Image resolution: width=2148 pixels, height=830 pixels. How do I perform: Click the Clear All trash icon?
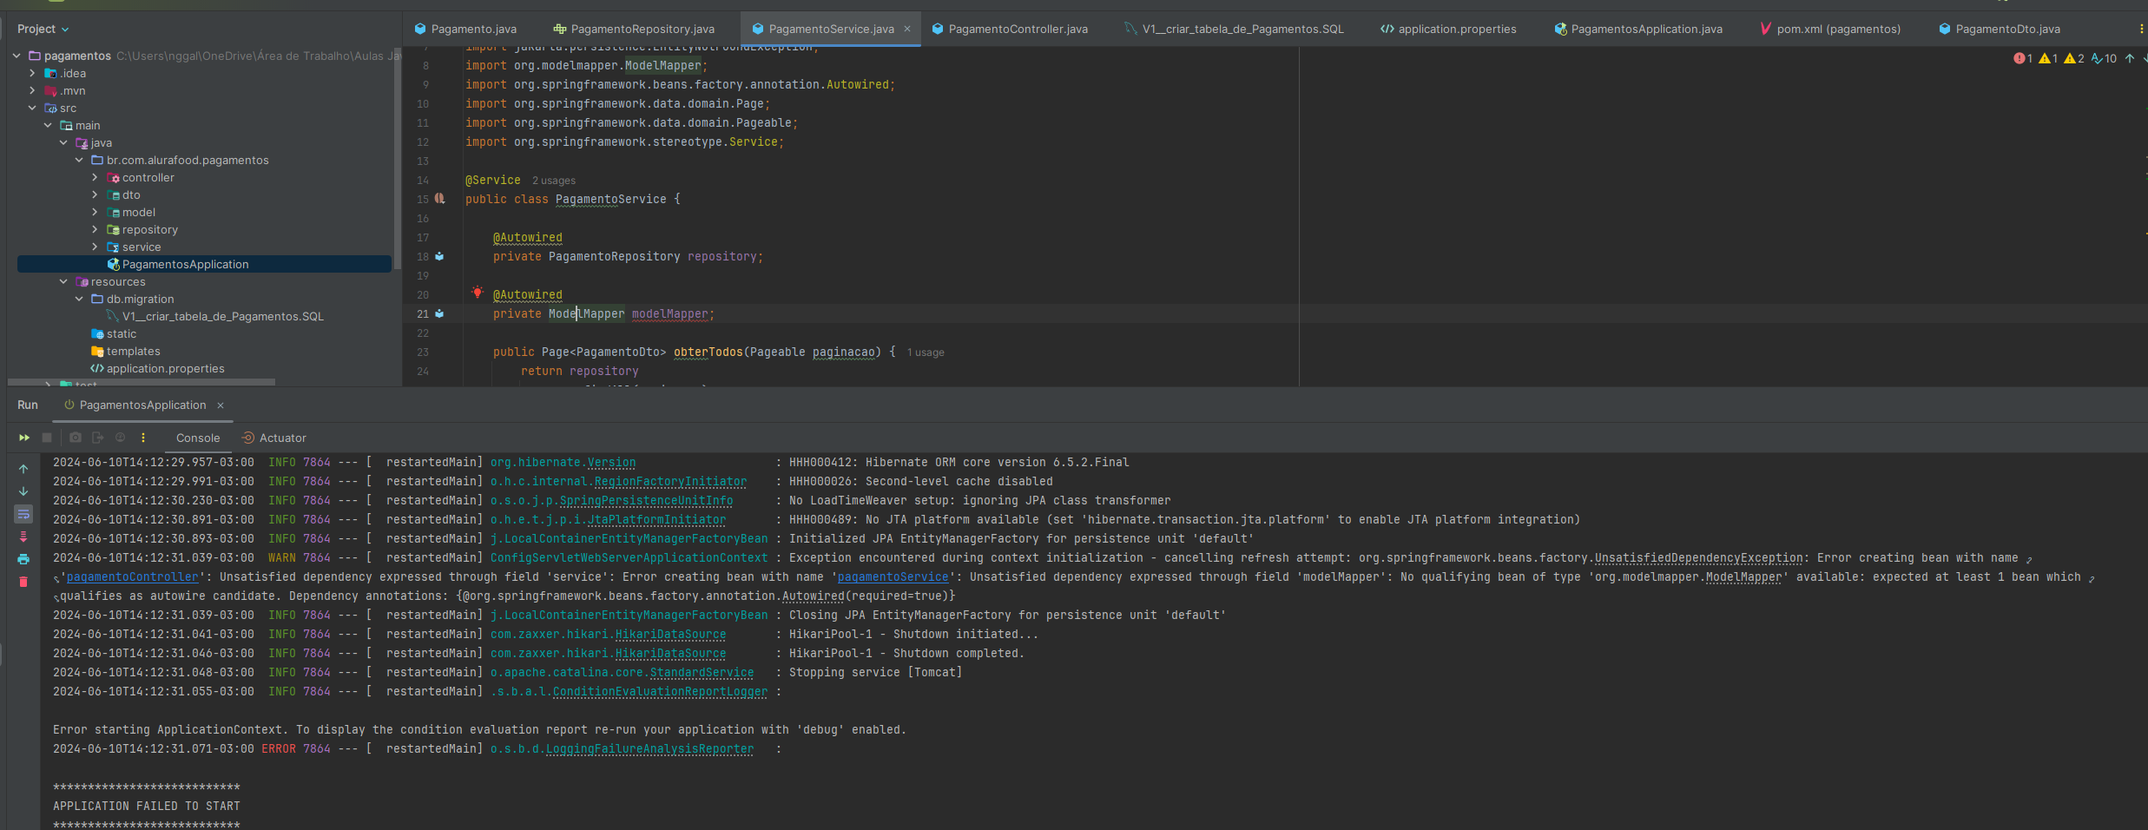point(23,582)
